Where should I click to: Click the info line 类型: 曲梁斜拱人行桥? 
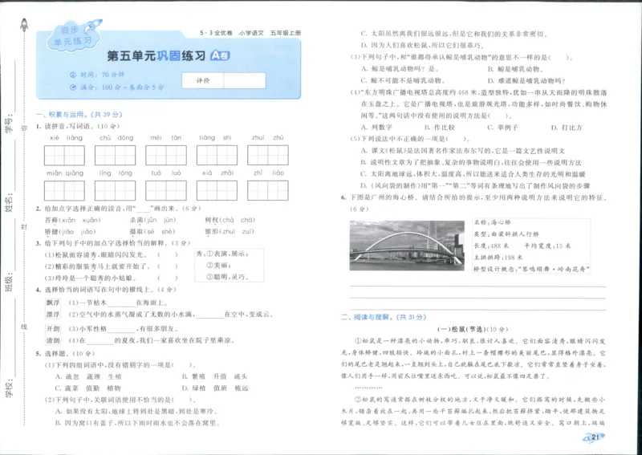[506, 234]
